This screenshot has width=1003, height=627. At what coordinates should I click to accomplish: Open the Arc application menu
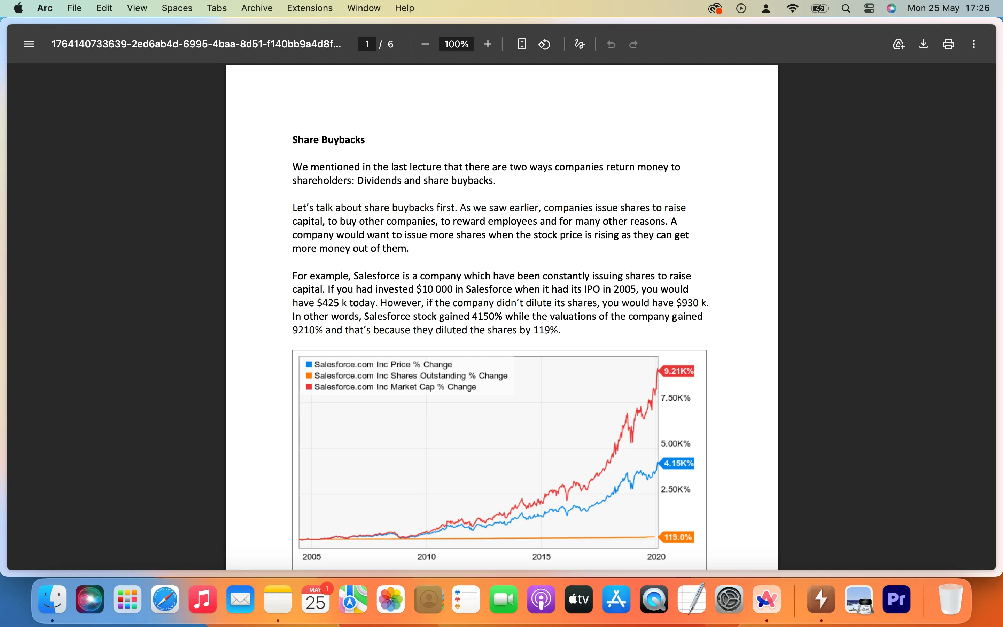(x=45, y=8)
